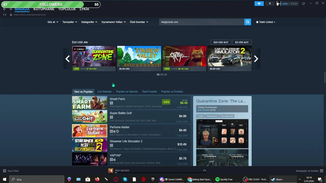The image size is (326, 183).
Task: Select the Çok Satanlar tab
Action: pos(104,91)
